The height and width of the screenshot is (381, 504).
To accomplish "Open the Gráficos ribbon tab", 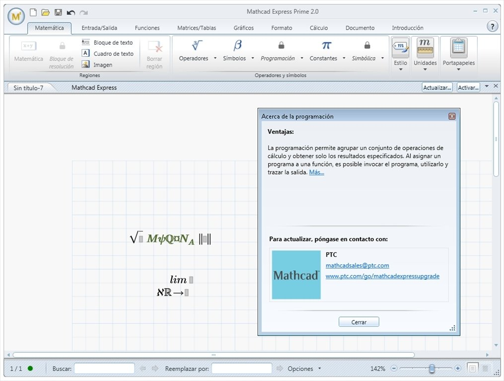I will pyautogui.click(x=244, y=28).
